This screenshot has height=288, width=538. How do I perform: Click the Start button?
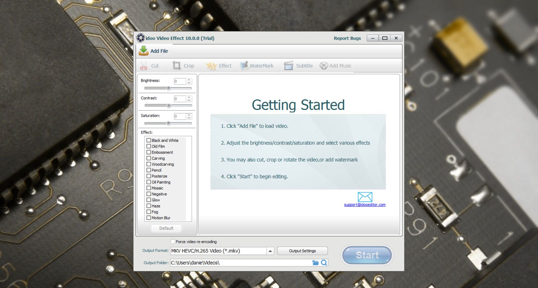click(367, 255)
